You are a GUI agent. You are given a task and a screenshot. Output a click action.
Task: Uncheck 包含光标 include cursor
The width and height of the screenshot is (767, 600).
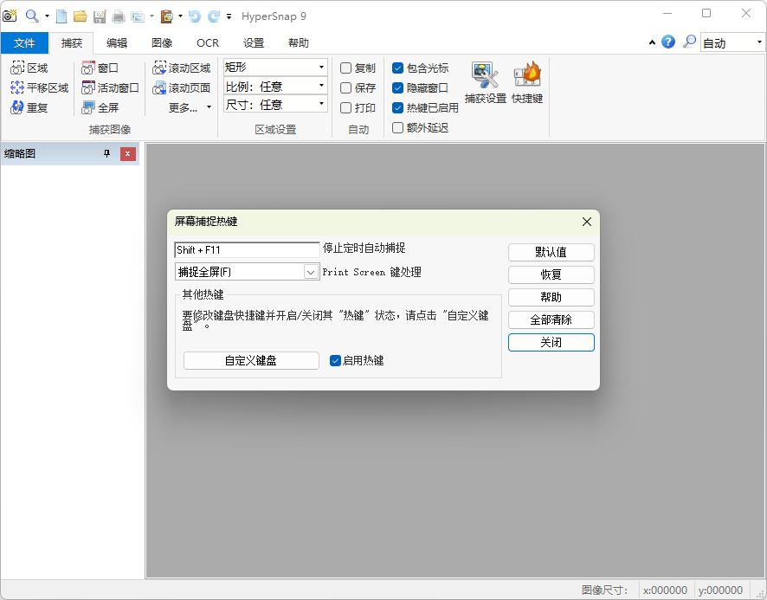click(397, 68)
